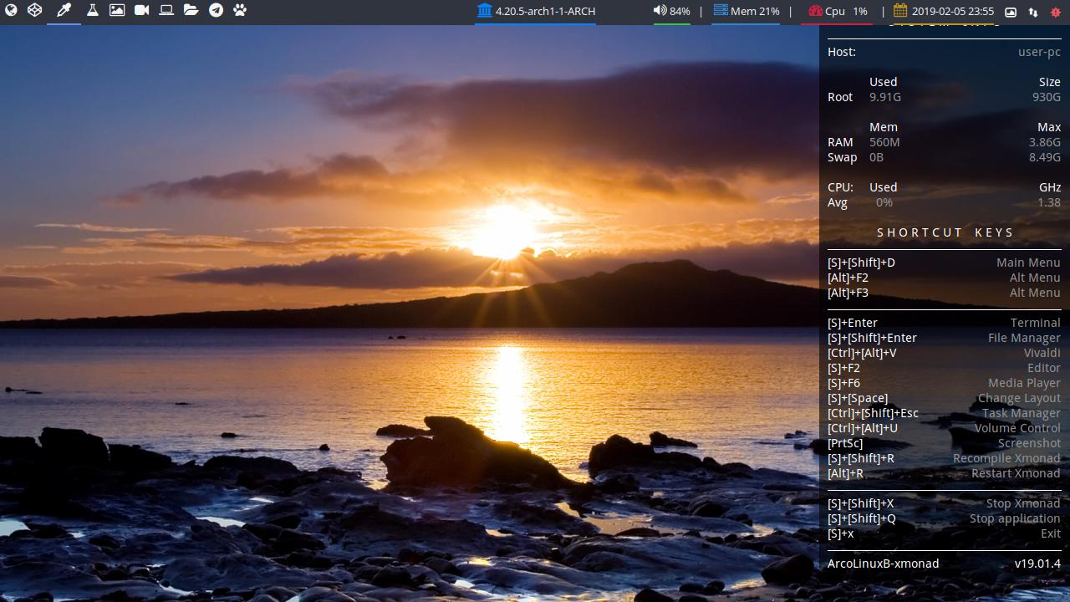
Task: Click the SHORTCUT KEYS heading
Action: click(x=945, y=232)
